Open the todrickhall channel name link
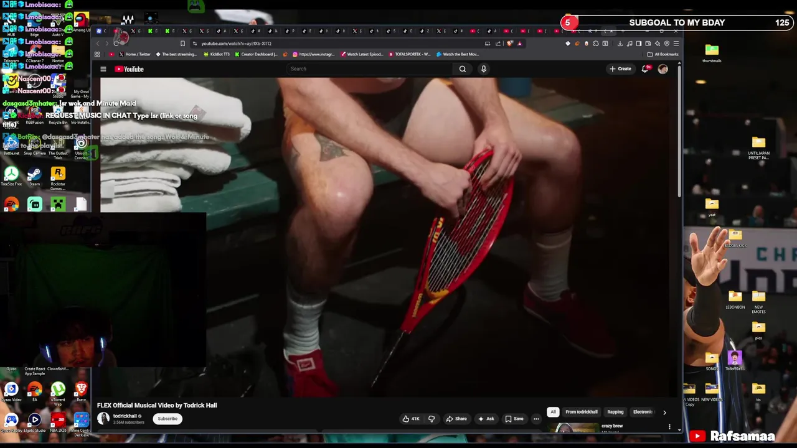The height and width of the screenshot is (448, 797). (125, 416)
